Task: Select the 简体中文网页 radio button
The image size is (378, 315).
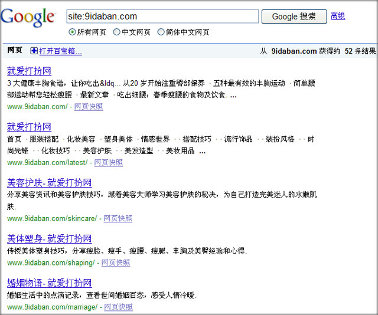Action: (161, 32)
